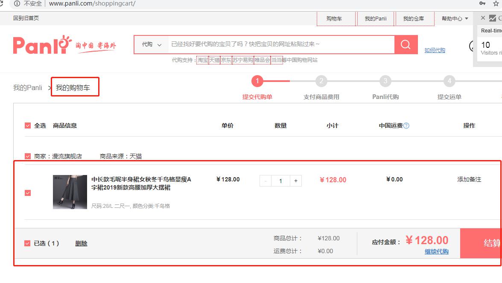This screenshot has width=502, height=283.
Task: Click the red search magnifier icon
Action: 405,44
